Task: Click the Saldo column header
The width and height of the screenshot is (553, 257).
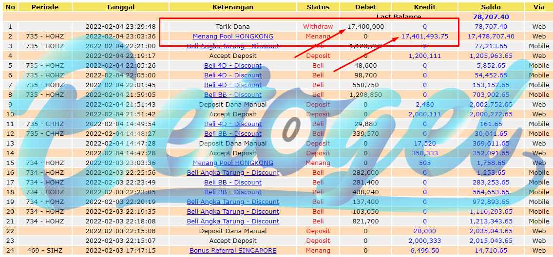Action: click(x=491, y=7)
